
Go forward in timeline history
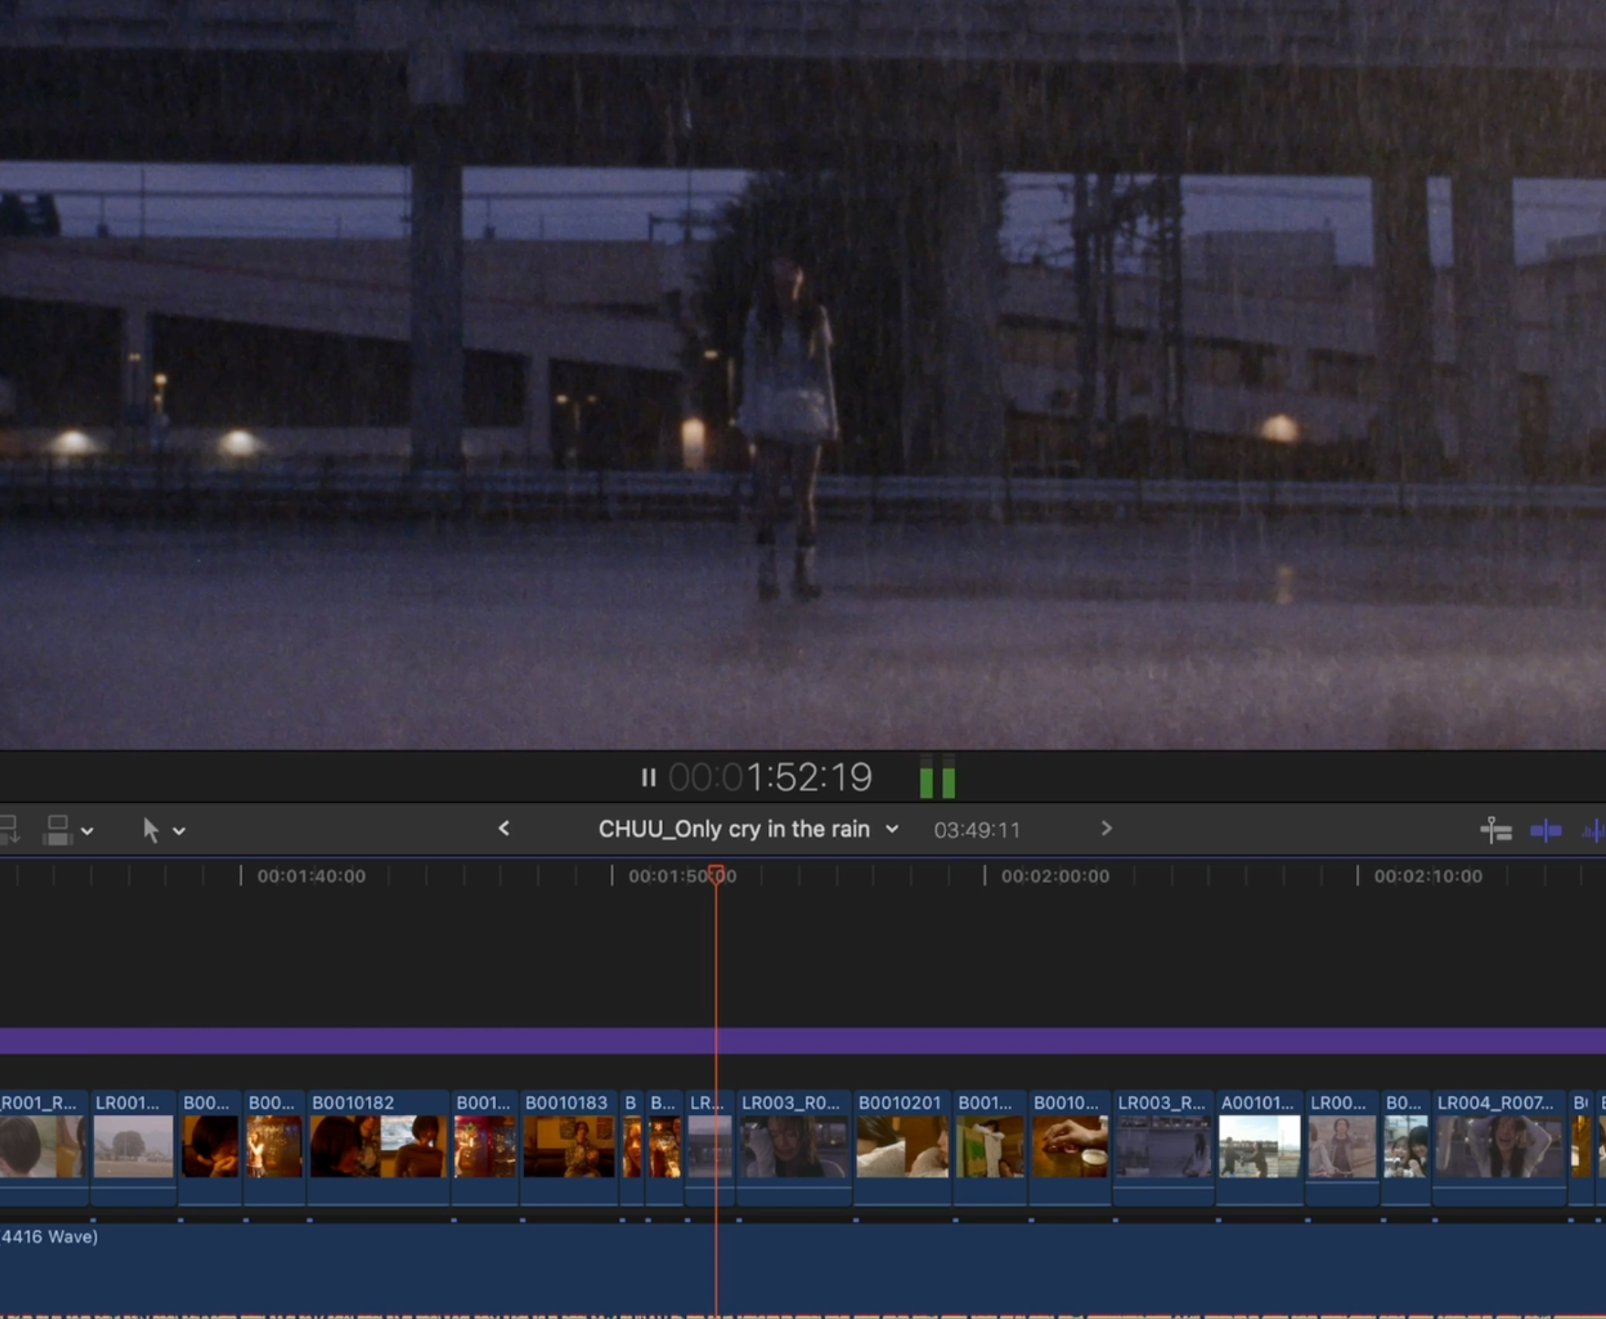(x=1106, y=829)
